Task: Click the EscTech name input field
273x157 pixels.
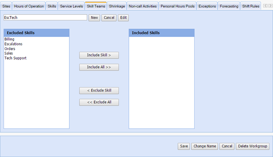Action: point(45,18)
